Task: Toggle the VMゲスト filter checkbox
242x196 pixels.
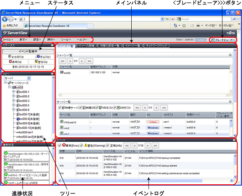Action: click(115, 107)
